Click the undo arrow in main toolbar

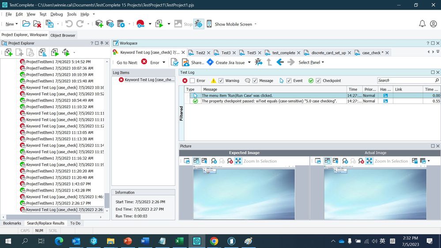click(69, 24)
